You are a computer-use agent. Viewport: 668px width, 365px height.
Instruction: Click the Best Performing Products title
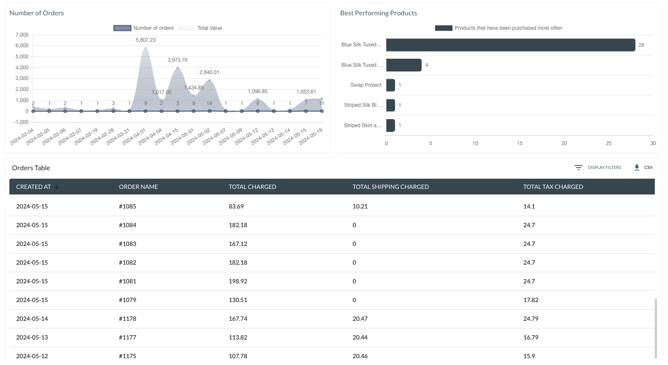[378, 13]
